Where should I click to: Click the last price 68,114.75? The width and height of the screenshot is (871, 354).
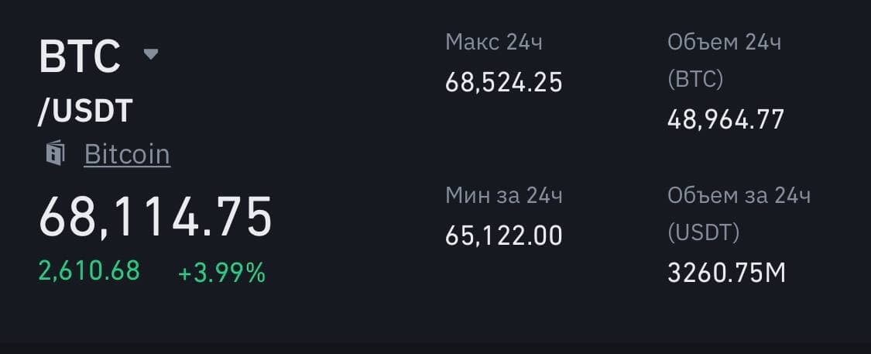pos(156,217)
